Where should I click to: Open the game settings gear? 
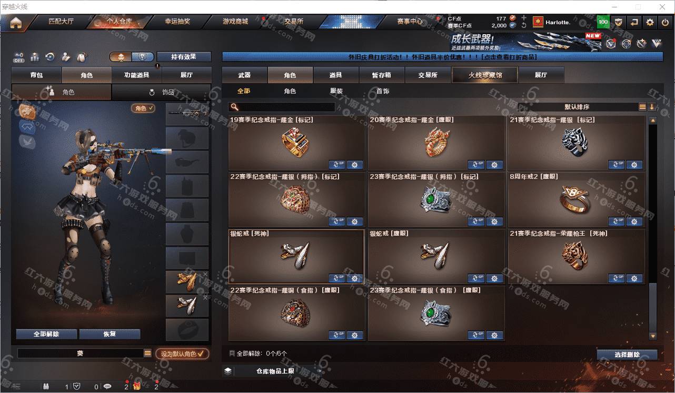pos(650,22)
